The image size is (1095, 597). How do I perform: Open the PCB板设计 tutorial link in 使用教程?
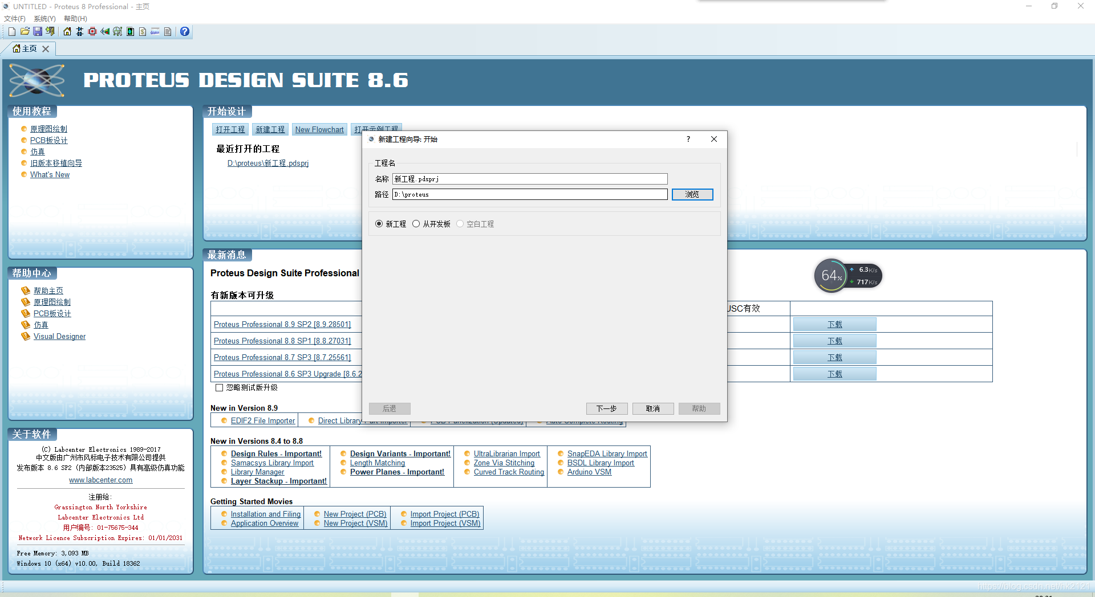(48, 141)
